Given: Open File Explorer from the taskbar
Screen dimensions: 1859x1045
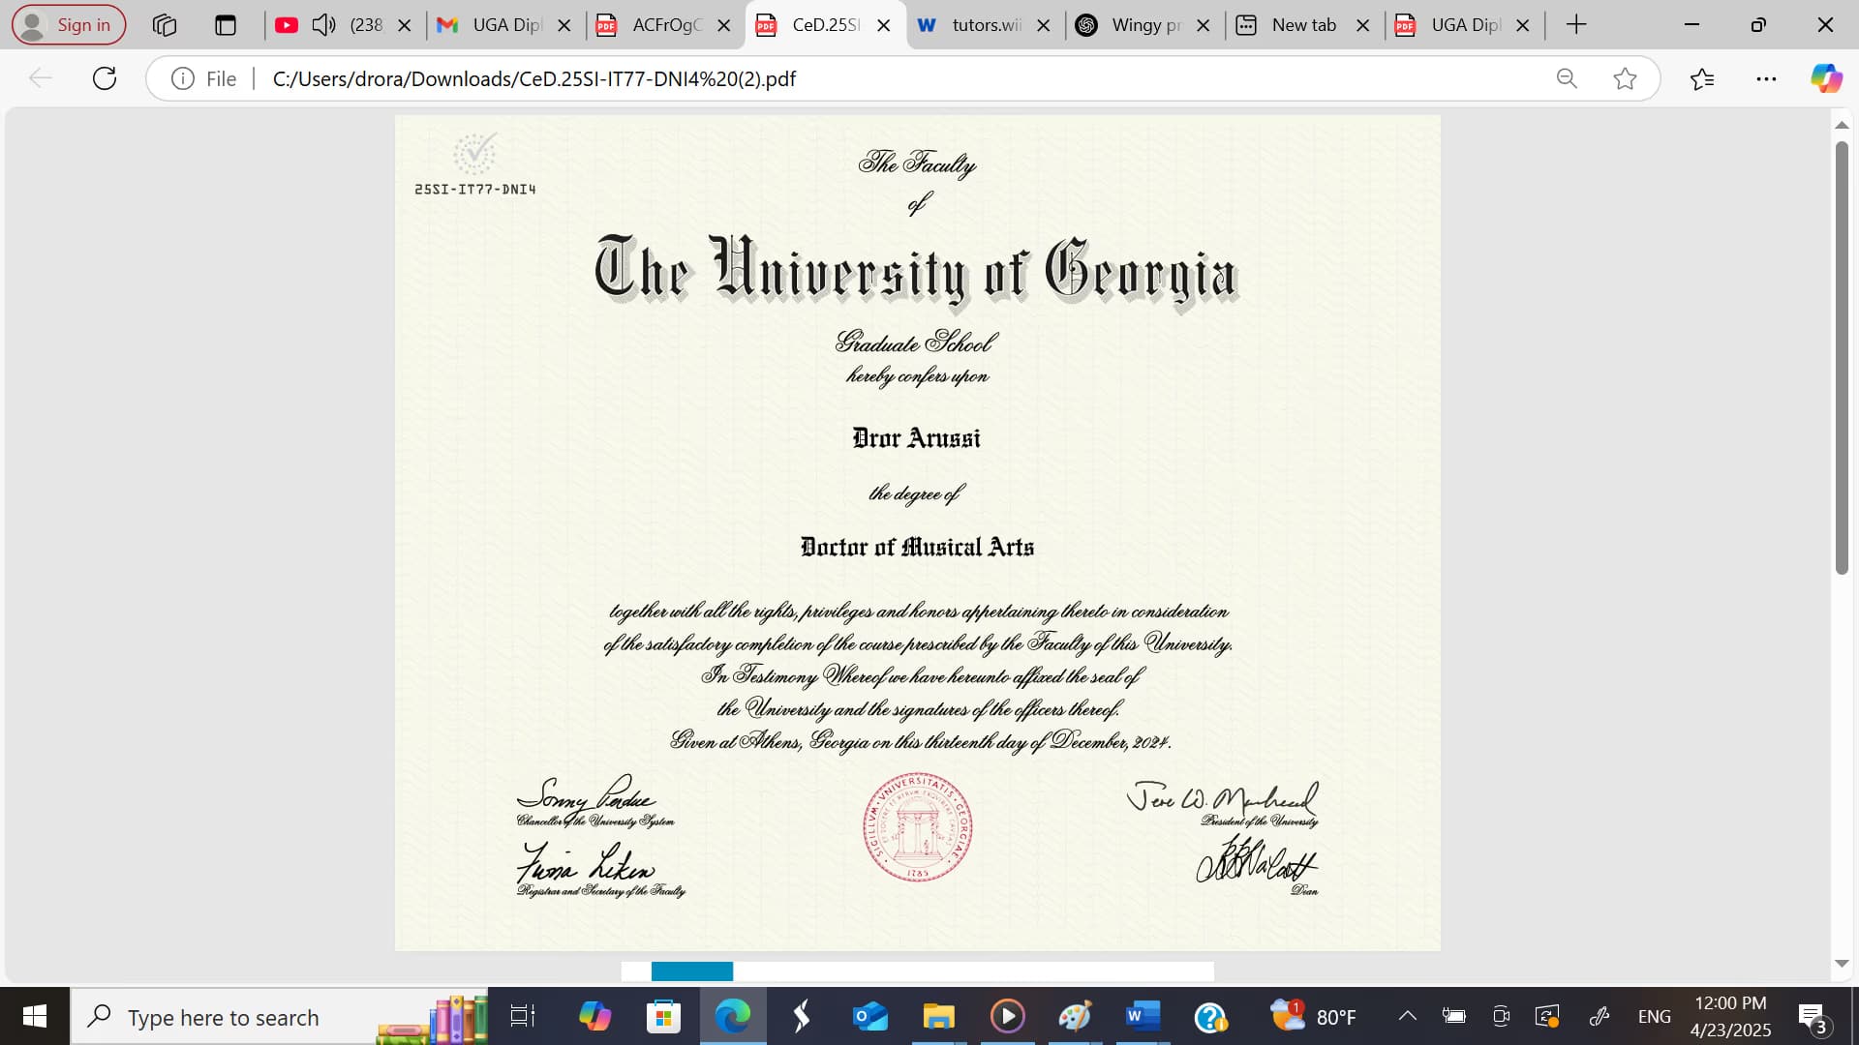Looking at the screenshot, I should pos(939,1016).
